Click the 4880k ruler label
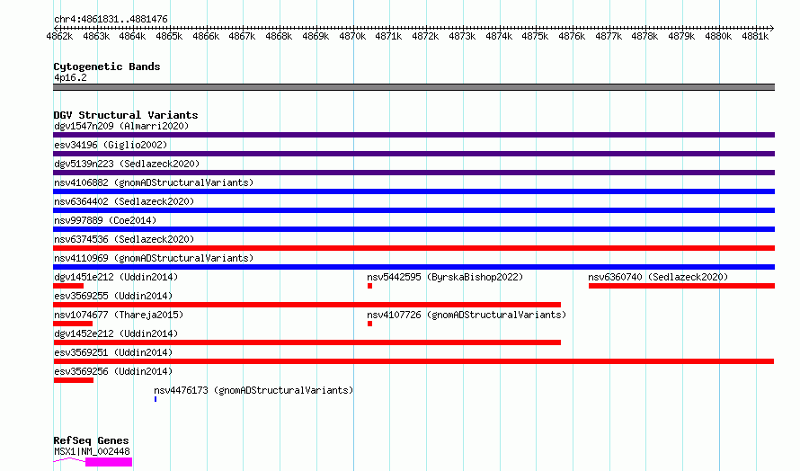Viewport: 800px width, 471px height. [x=718, y=36]
